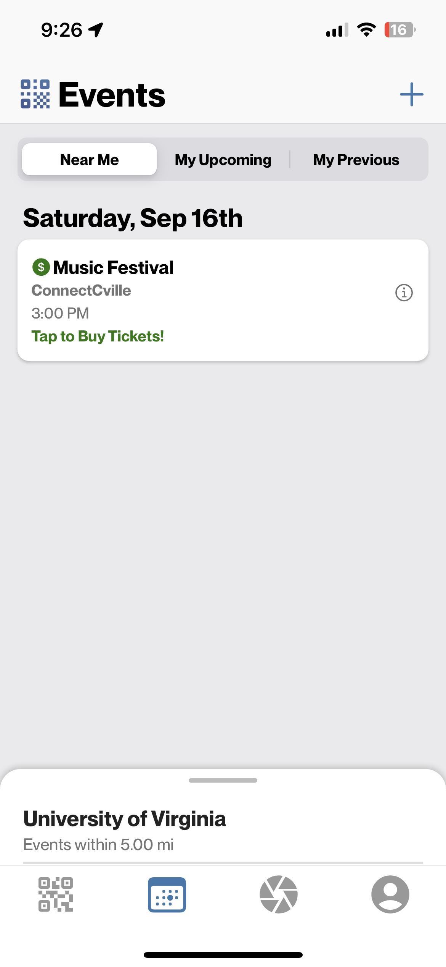Expand the bottom sheet grabber handle
This screenshot has height=967, width=446.
click(x=223, y=780)
